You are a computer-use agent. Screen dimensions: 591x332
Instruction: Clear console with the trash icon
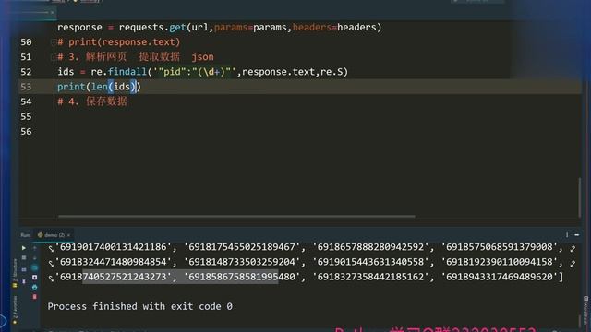(35, 297)
